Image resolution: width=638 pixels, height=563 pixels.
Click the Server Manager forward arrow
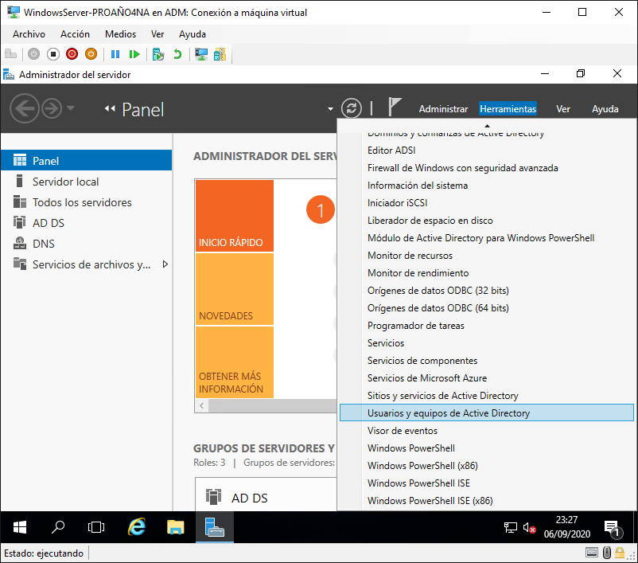coord(52,108)
